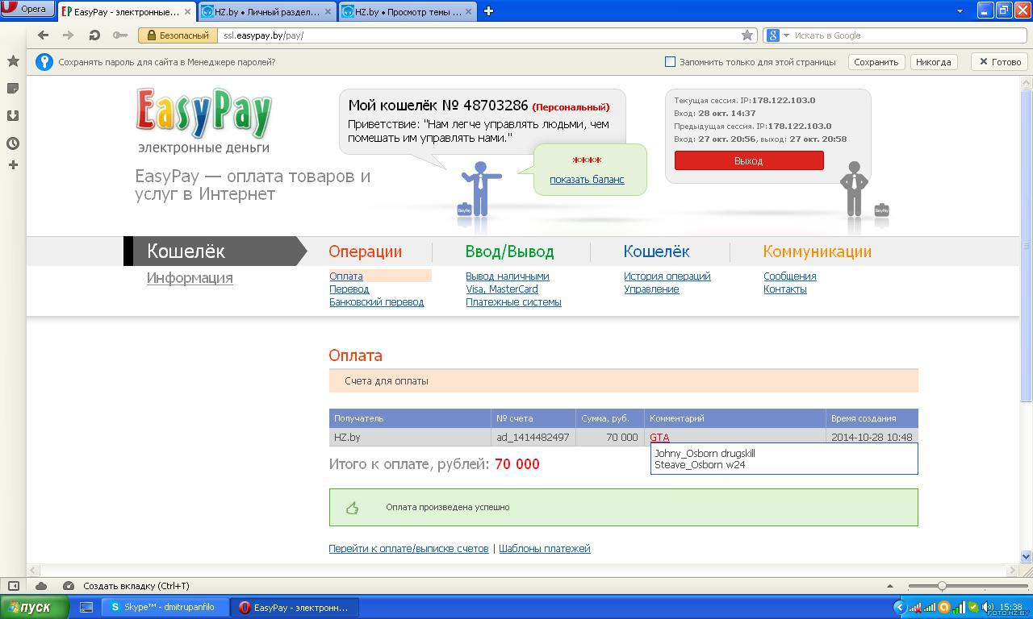Adjust the page zoom slider in the status bar
1033x619 pixels.
coord(942,586)
